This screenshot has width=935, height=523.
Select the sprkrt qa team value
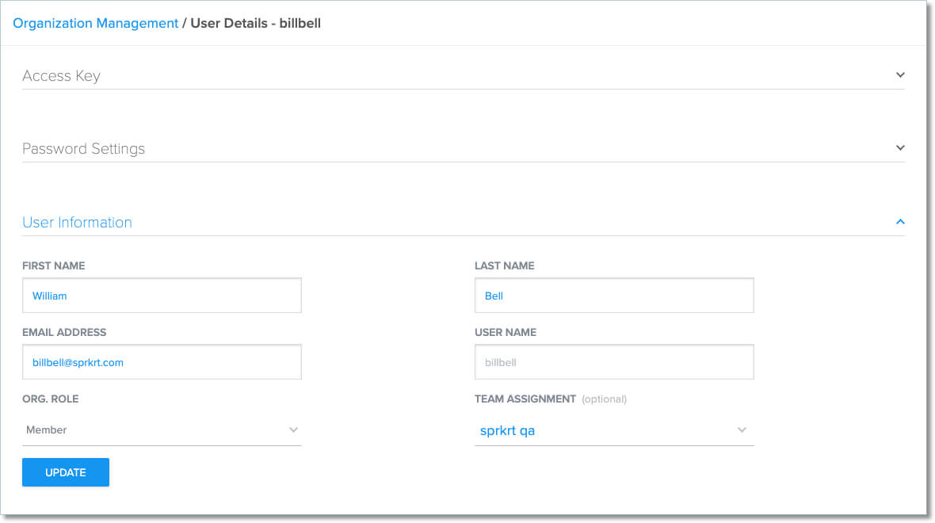[x=507, y=430]
